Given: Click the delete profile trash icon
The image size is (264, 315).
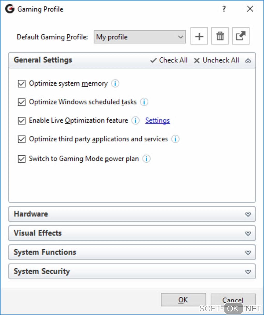Looking at the screenshot, I should pyautogui.click(x=220, y=36).
